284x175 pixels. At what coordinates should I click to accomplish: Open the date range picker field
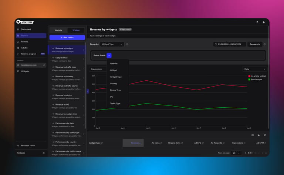click(x=230, y=44)
